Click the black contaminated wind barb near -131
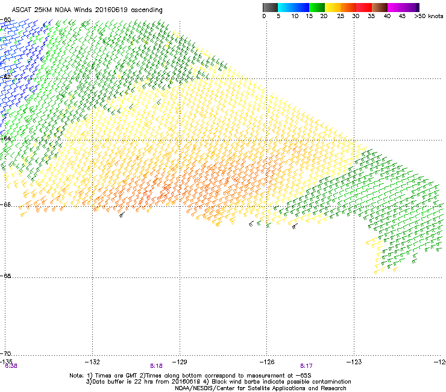This screenshot has height=392, width=446. 122,215
